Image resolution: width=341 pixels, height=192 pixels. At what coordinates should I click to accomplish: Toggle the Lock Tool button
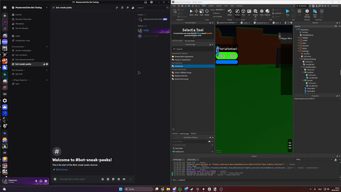[277, 13]
